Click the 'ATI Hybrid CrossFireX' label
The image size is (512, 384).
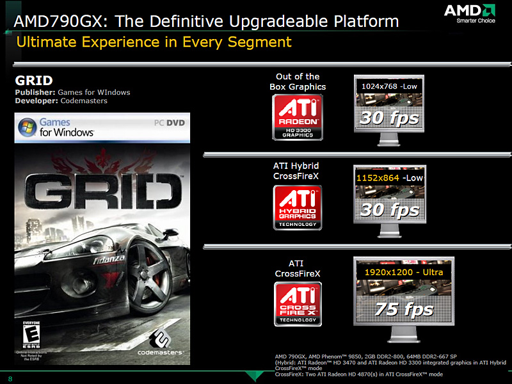pos(296,171)
